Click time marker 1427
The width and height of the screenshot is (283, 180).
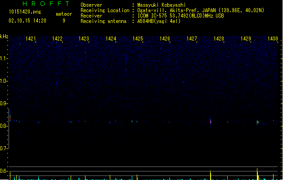(x=192, y=39)
